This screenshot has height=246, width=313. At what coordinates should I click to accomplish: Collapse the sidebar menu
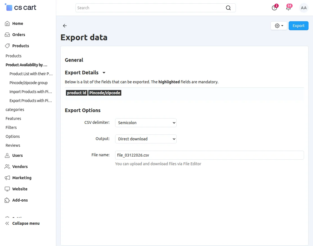tap(22, 223)
